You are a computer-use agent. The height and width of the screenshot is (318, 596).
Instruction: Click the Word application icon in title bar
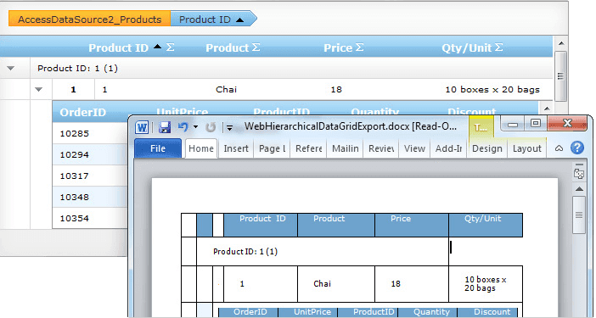pos(142,126)
